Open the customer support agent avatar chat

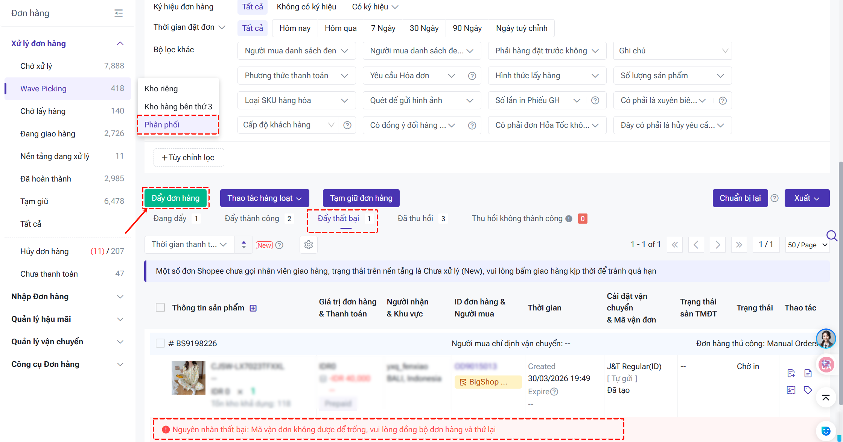pos(826,338)
